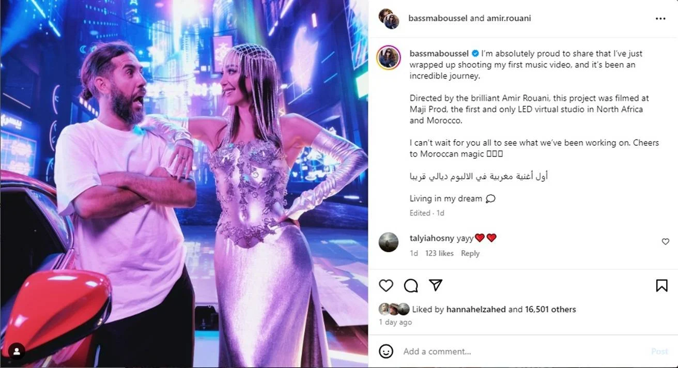Open the liker avatars beside Liked by

click(394, 309)
